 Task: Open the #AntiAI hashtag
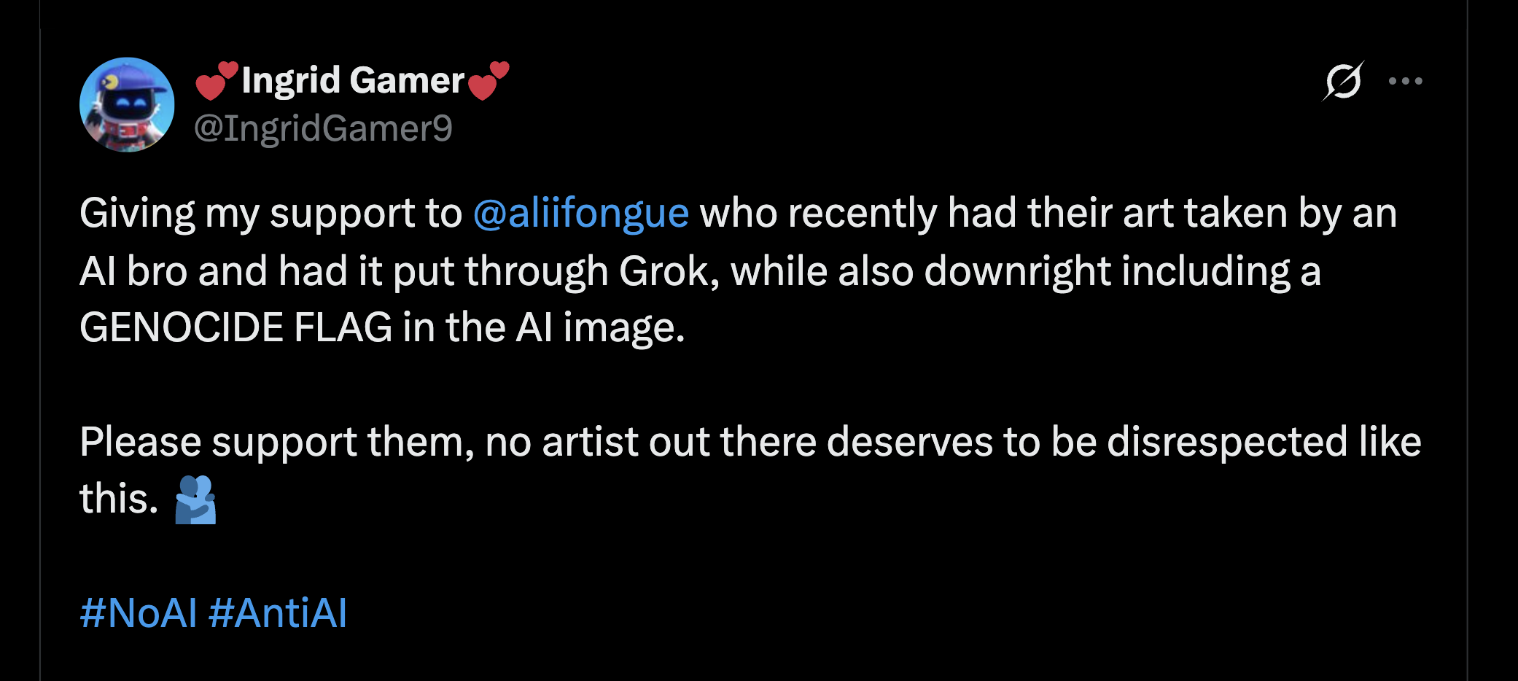pos(278,612)
